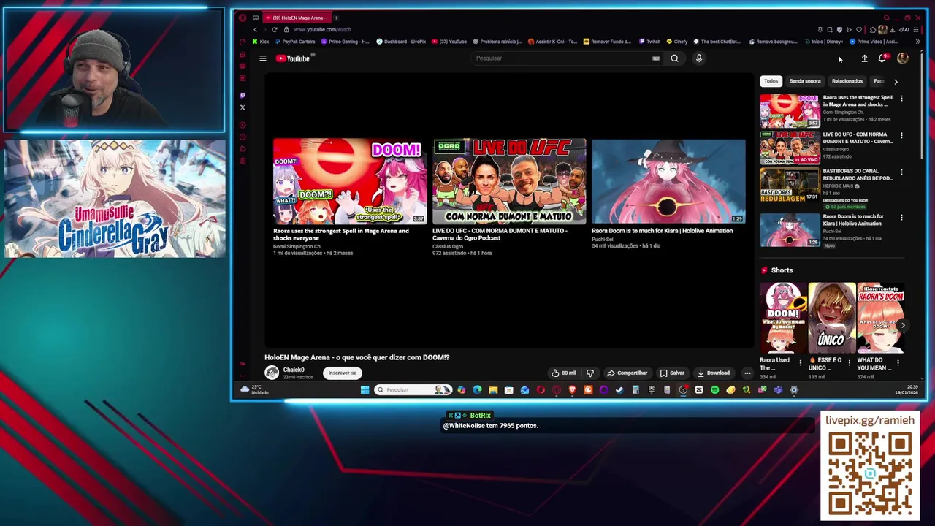Open a new browser tab with plus button

click(336, 18)
